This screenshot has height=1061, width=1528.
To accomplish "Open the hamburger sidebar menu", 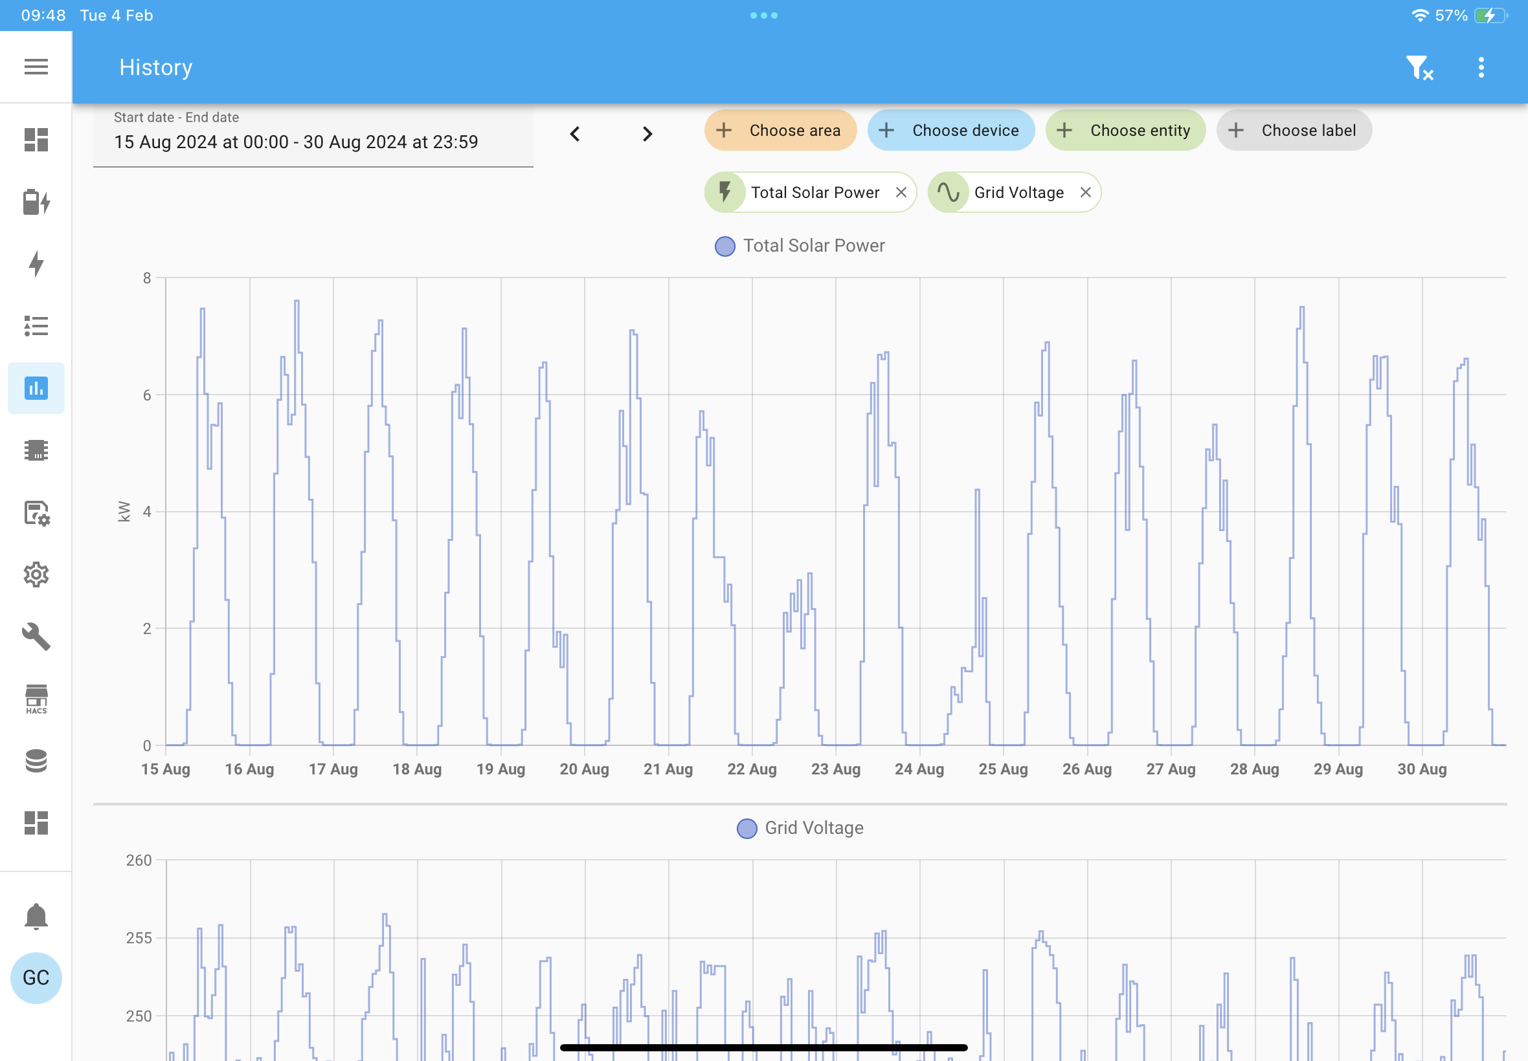I will [x=36, y=67].
